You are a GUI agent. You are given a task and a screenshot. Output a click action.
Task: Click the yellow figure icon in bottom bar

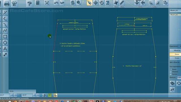(x=55, y=95)
